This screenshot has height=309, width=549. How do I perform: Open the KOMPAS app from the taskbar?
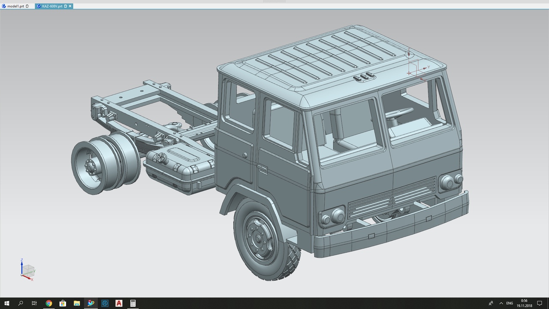coord(105,303)
